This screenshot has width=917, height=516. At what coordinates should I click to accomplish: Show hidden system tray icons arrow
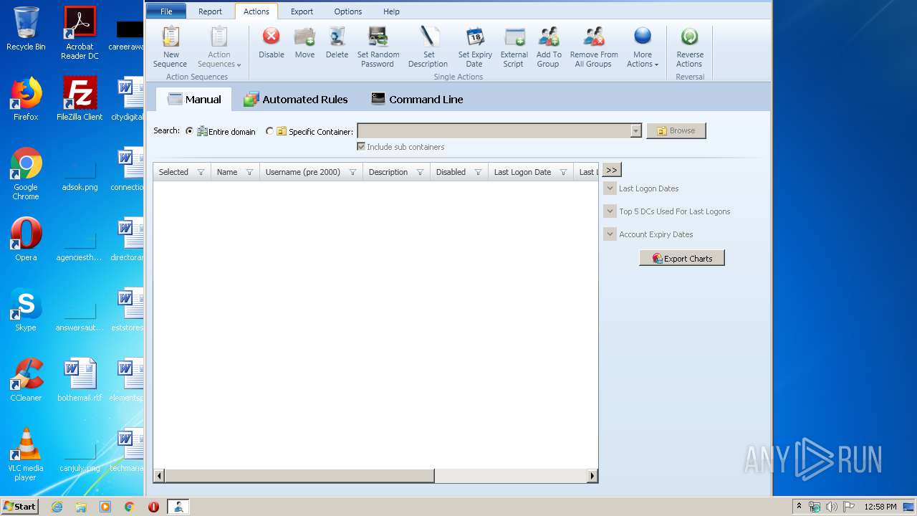[x=799, y=507]
